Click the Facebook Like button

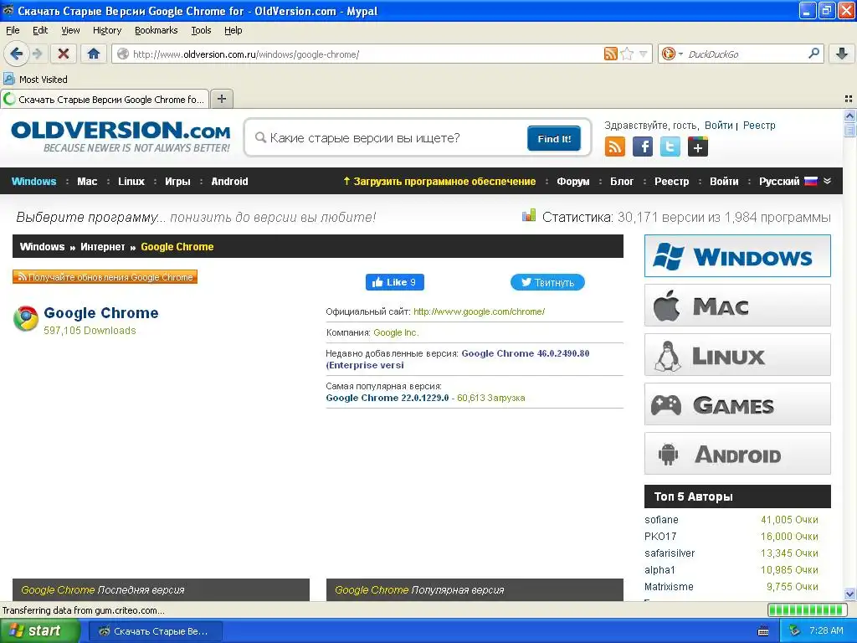point(395,282)
